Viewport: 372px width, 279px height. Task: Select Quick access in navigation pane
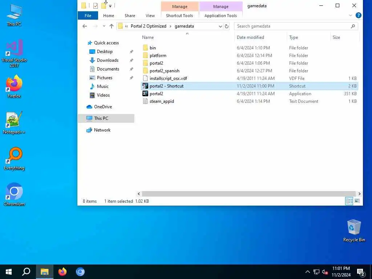(x=106, y=43)
